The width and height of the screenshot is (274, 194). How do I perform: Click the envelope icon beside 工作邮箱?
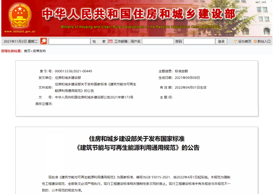(x=110, y=41)
